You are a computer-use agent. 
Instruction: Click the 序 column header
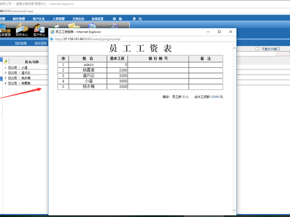click(63, 58)
